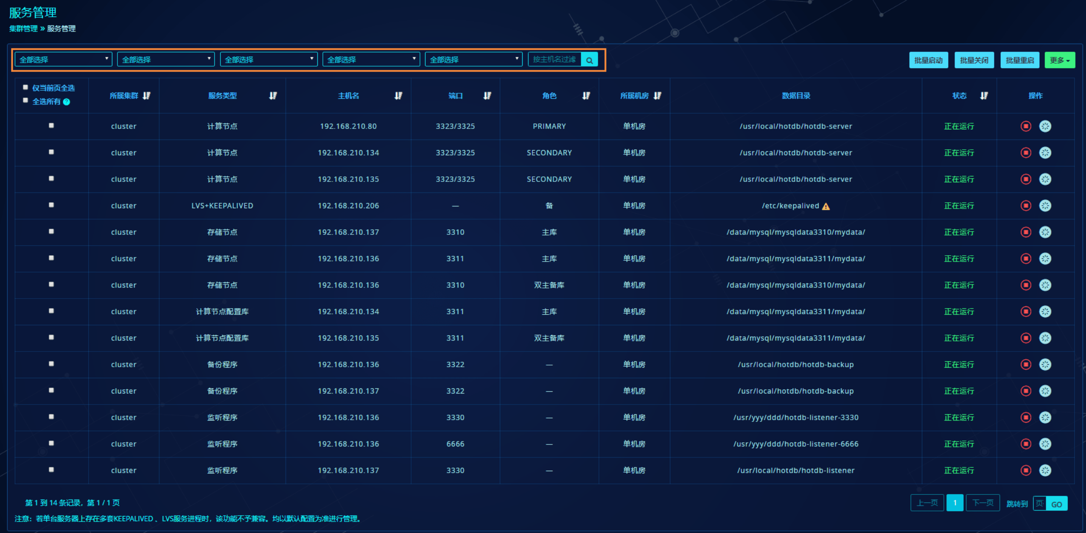The height and width of the screenshot is (533, 1086).
Task: Click warning icon next to /etc/keepalived
Action: [826, 207]
